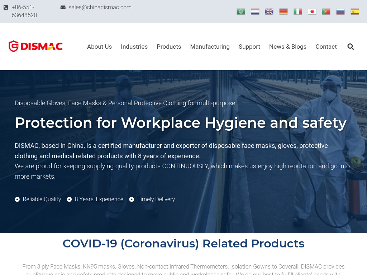Image resolution: width=367 pixels, height=275 pixels.
Task: Select the German flag language option
Action: (283, 11)
